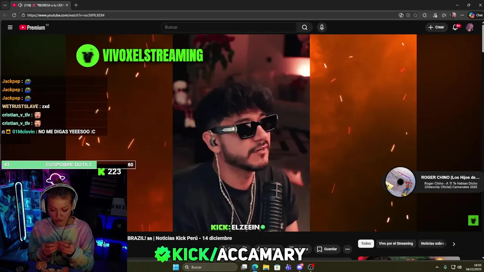Open more actions three-dot menu under video
This screenshot has height=272, width=484.
click(x=347, y=249)
